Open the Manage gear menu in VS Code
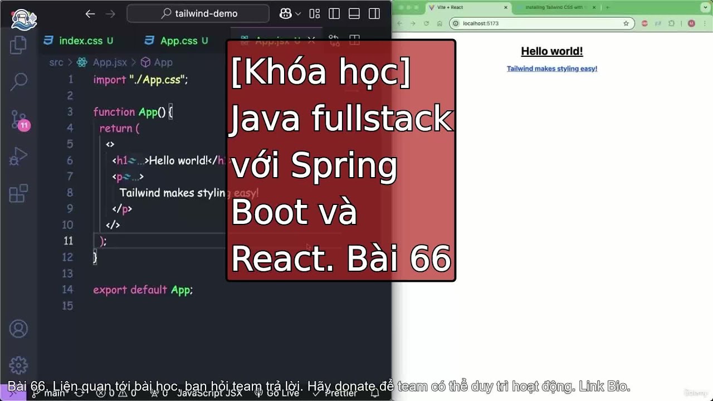The image size is (713, 401). (18, 365)
